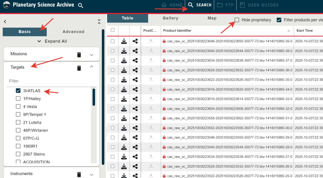Download the product ending in 39-0
323x178 pixels.
coord(124,41)
